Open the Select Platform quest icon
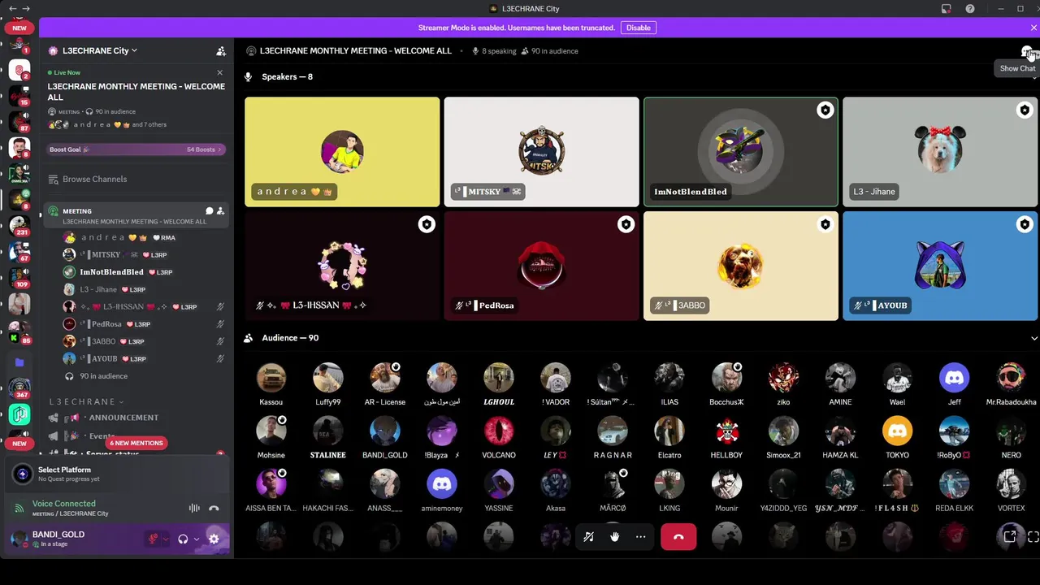 (x=23, y=474)
